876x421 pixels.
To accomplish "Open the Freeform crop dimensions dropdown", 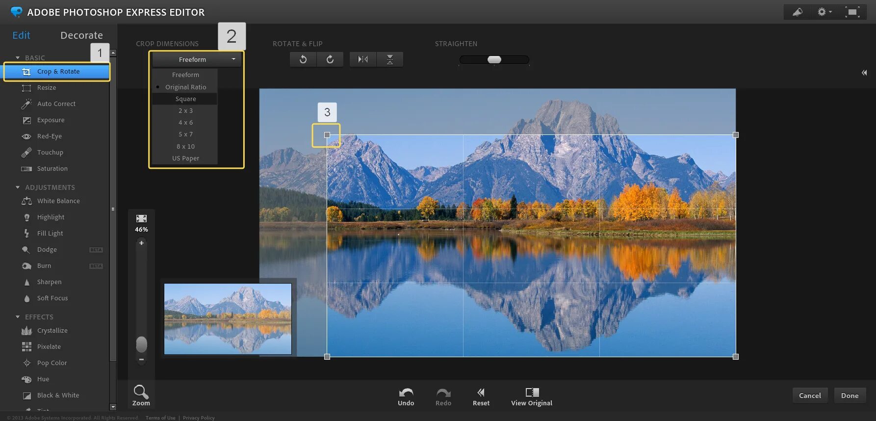I will [196, 59].
